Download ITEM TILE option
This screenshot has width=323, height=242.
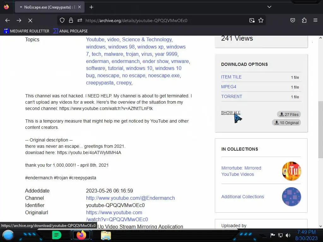coord(231,77)
